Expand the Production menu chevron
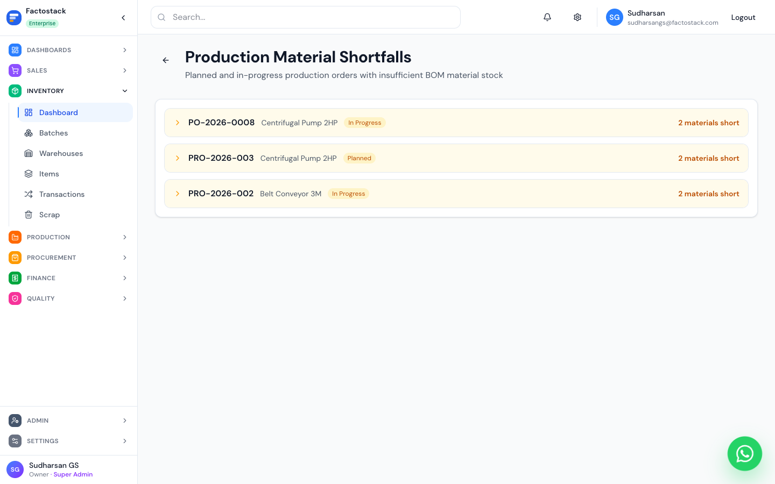775x484 pixels. click(x=125, y=237)
